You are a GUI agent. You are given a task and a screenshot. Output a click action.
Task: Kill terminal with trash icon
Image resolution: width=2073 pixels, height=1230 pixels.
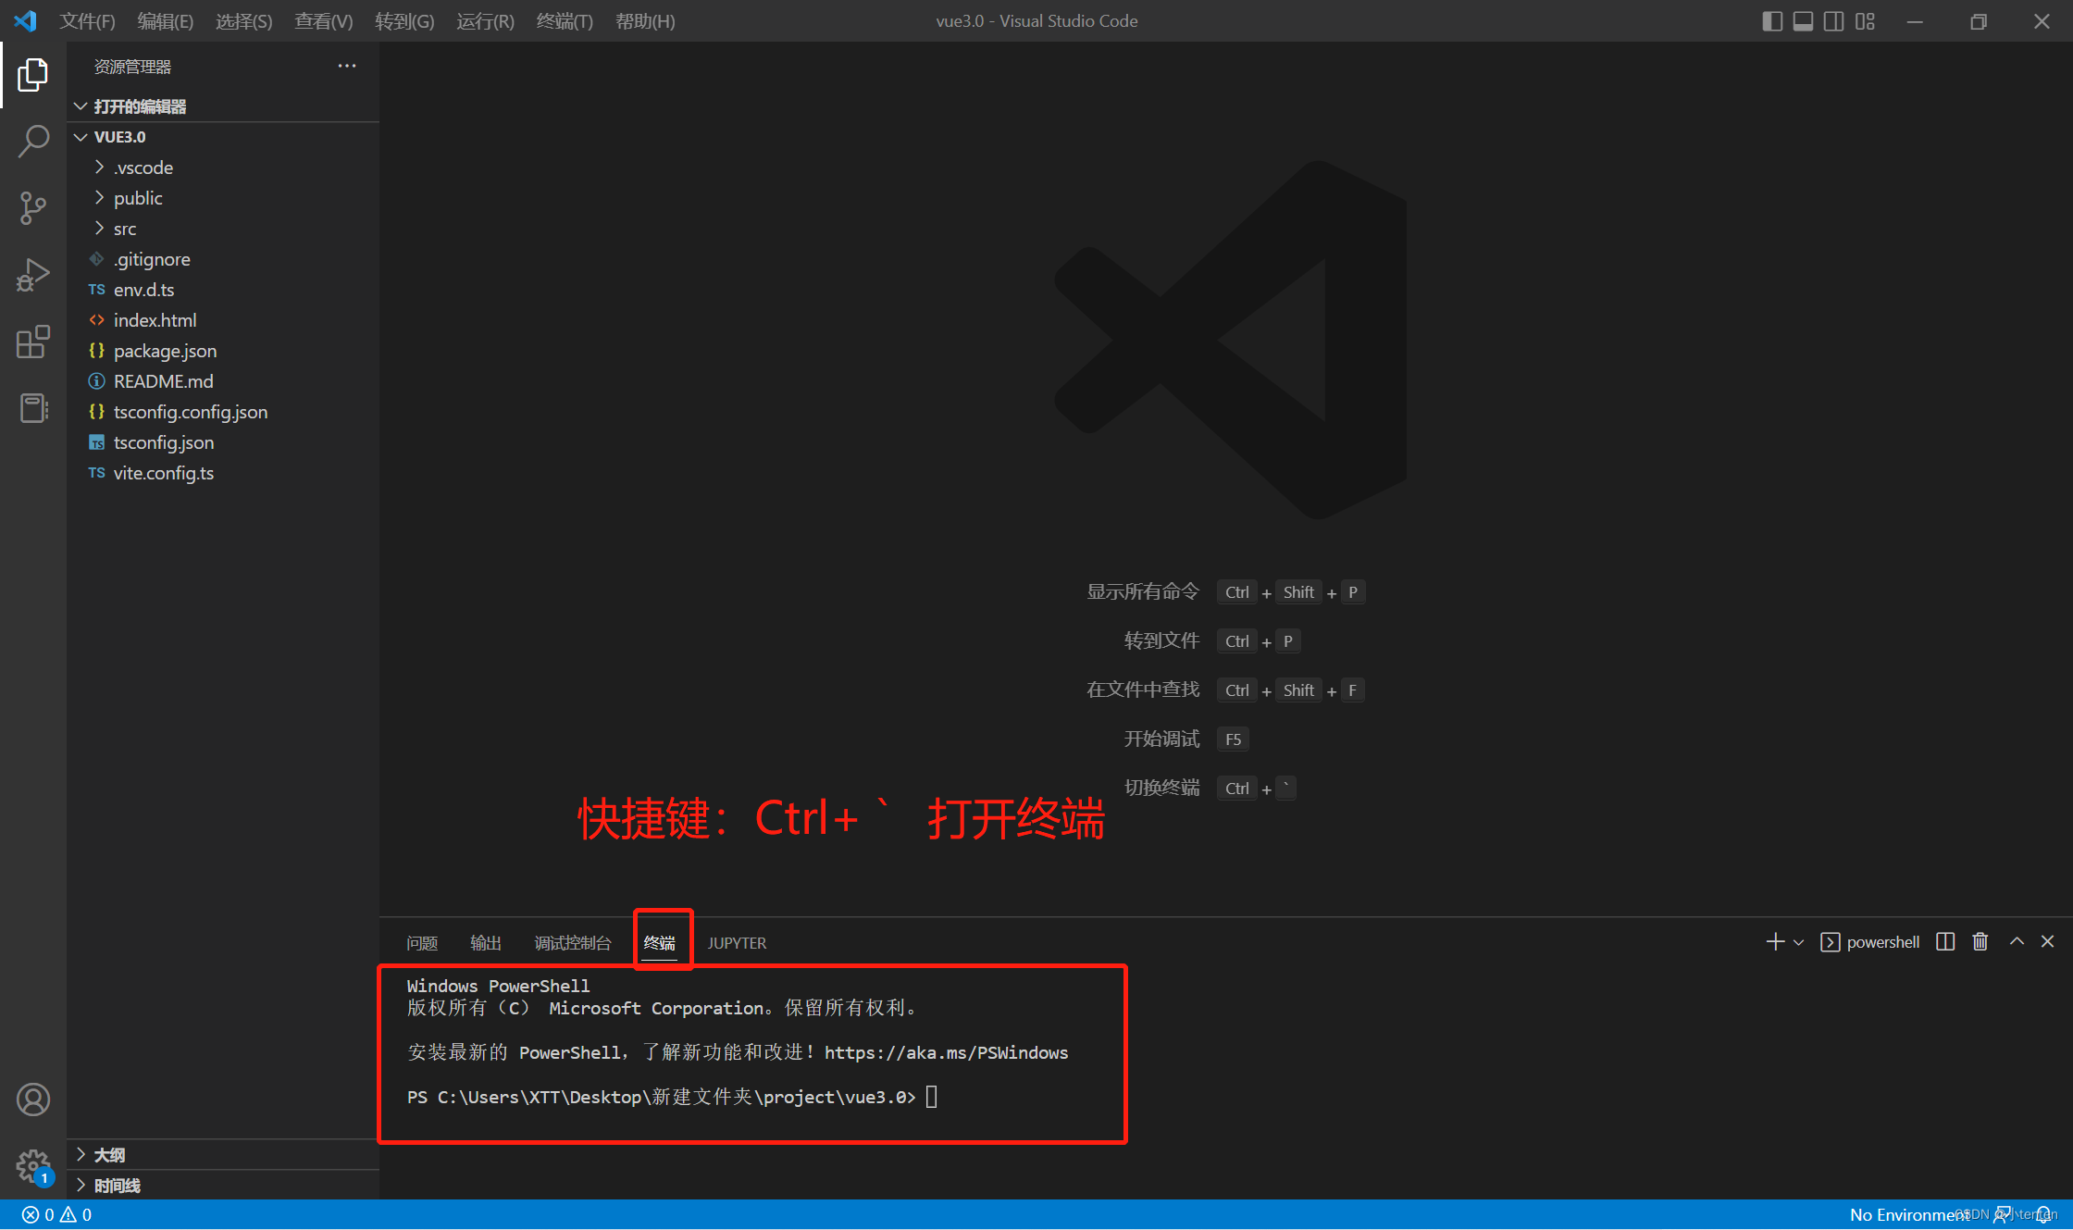[1980, 942]
